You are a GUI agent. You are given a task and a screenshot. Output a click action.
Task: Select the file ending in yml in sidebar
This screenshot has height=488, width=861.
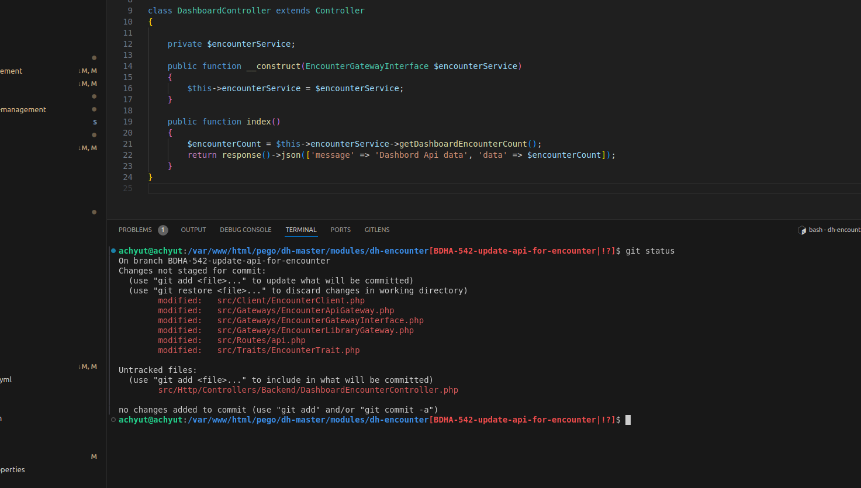pyautogui.click(x=6, y=380)
